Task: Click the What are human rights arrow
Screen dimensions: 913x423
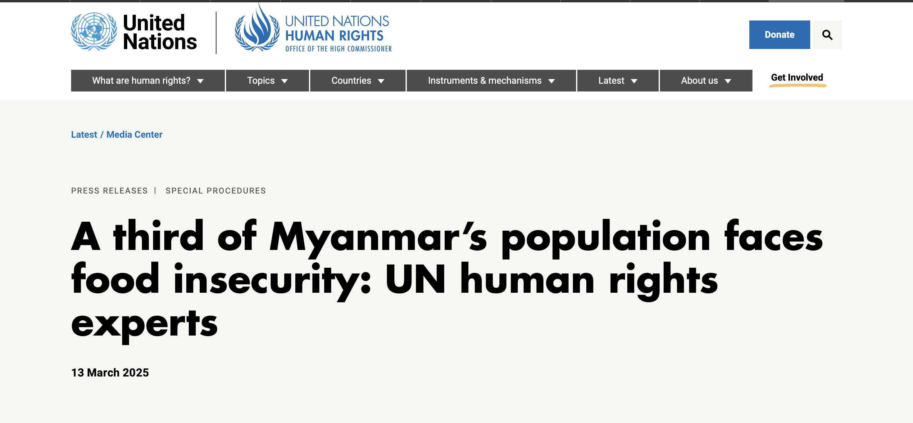Action: point(200,81)
